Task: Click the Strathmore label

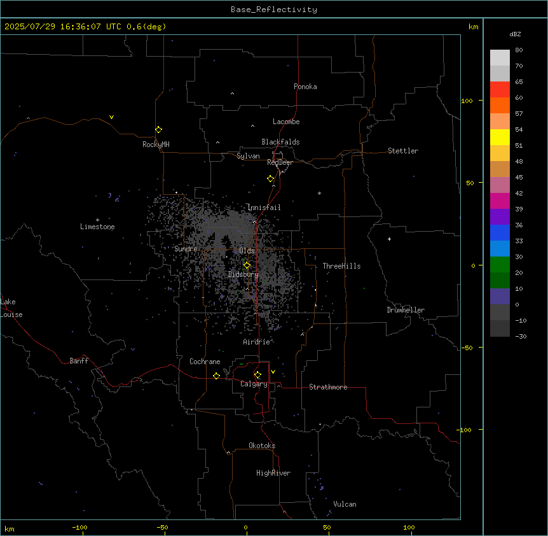Action: point(328,387)
